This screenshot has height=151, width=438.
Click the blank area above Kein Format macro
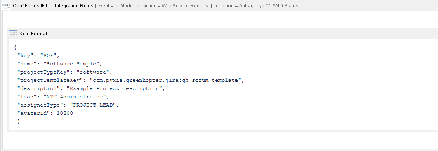(x=221, y=19)
